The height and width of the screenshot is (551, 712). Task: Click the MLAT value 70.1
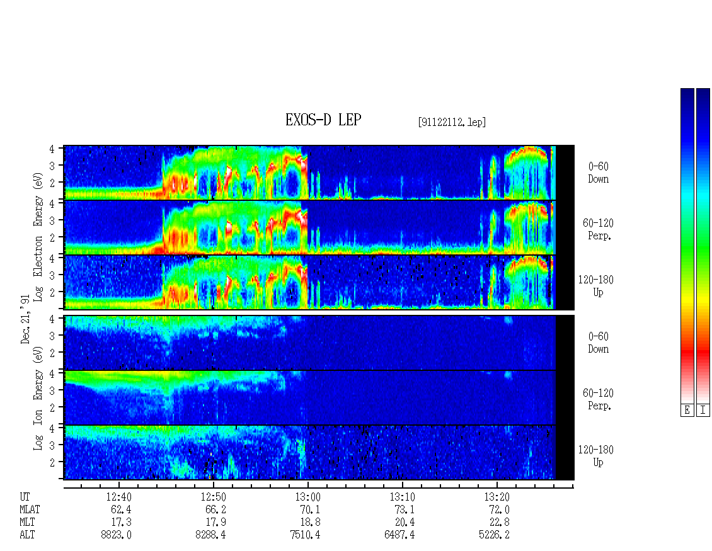point(310,509)
